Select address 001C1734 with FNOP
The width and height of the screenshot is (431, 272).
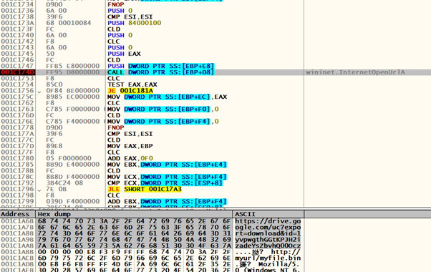(17, 4)
